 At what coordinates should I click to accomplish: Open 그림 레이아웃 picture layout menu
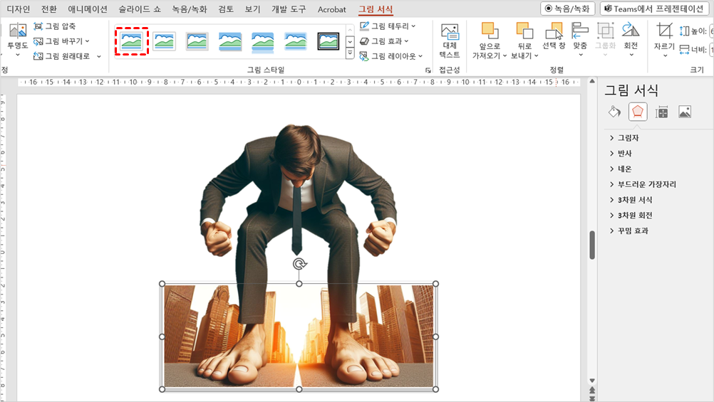tap(391, 56)
